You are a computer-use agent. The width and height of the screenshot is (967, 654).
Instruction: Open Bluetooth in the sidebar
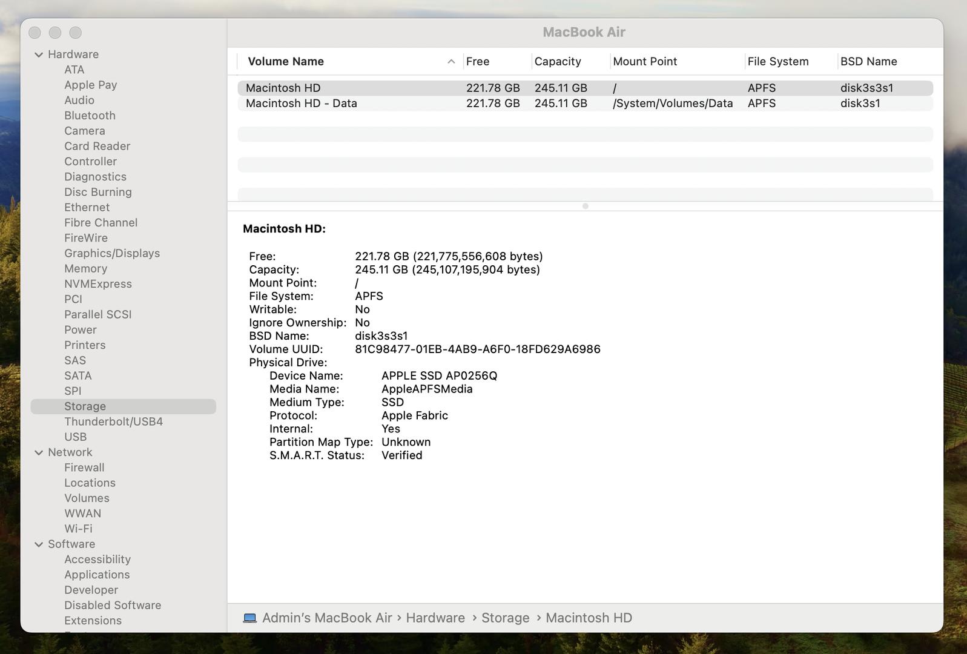[90, 116]
